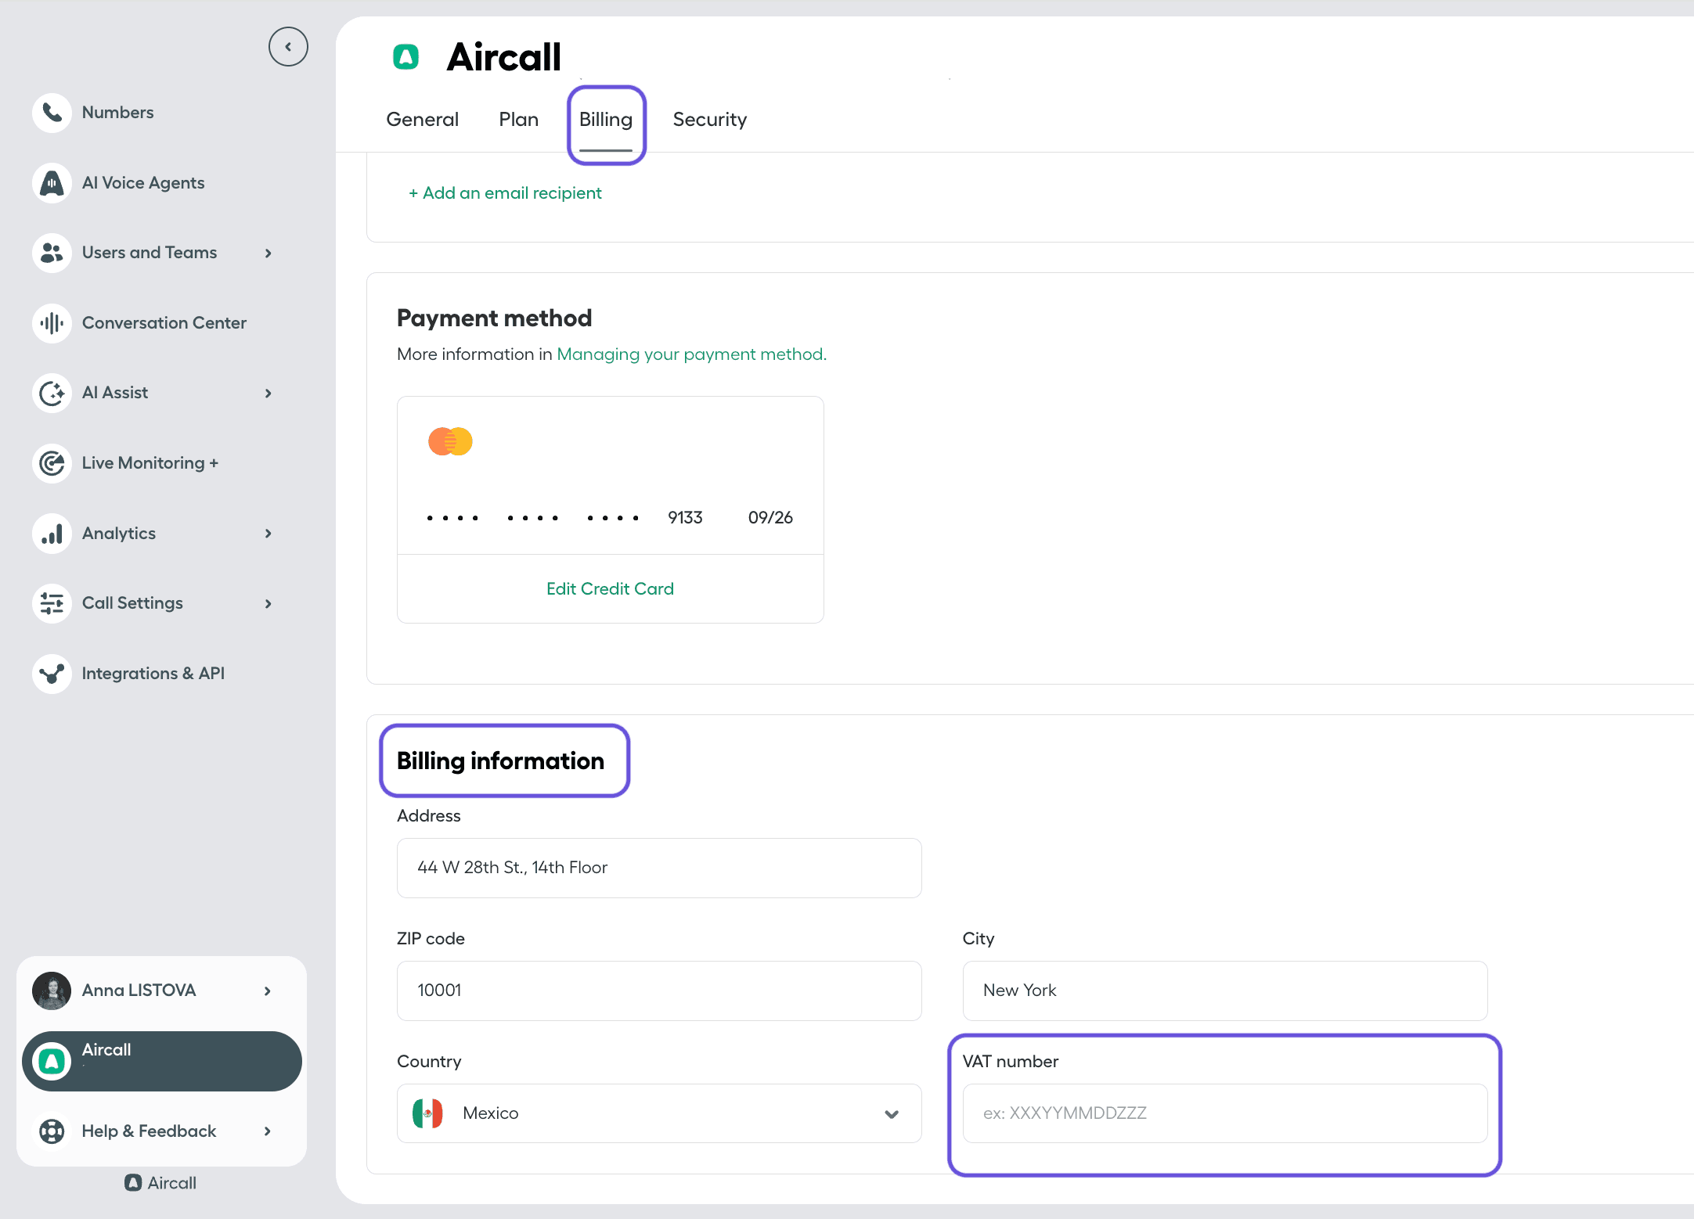Switch to the Plan tab
1694x1219 pixels.
pyautogui.click(x=518, y=120)
